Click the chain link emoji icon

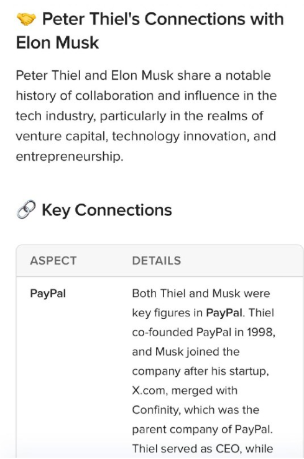tap(26, 210)
